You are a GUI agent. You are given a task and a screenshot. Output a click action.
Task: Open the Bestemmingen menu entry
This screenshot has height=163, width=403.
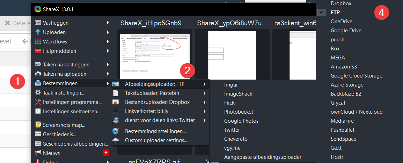tap(60, 83)
